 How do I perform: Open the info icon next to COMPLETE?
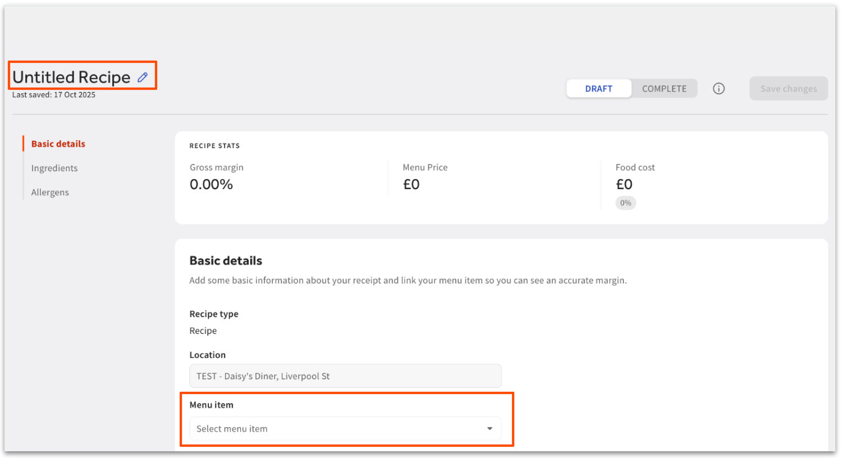click(719, 89)
